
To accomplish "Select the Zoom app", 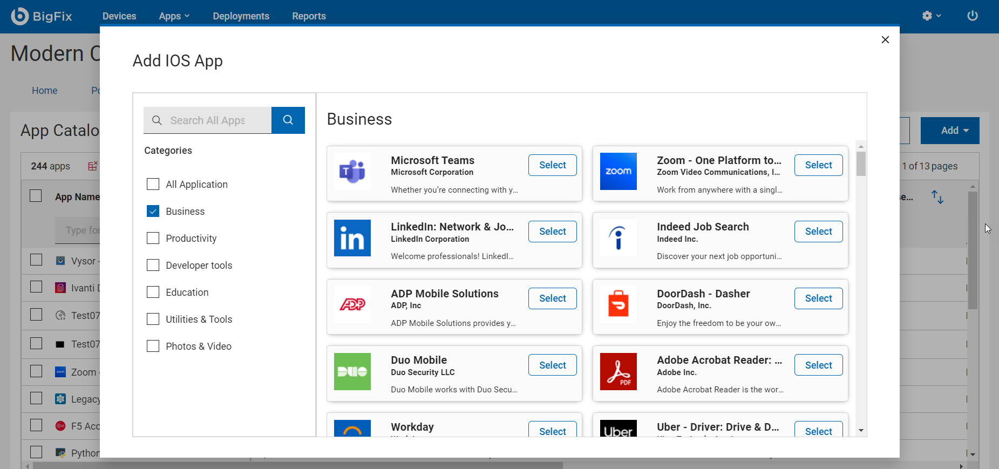I will tap(818, 165).
